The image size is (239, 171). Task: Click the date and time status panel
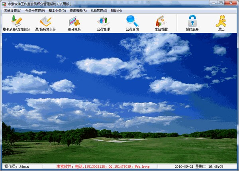pos(197,167)
